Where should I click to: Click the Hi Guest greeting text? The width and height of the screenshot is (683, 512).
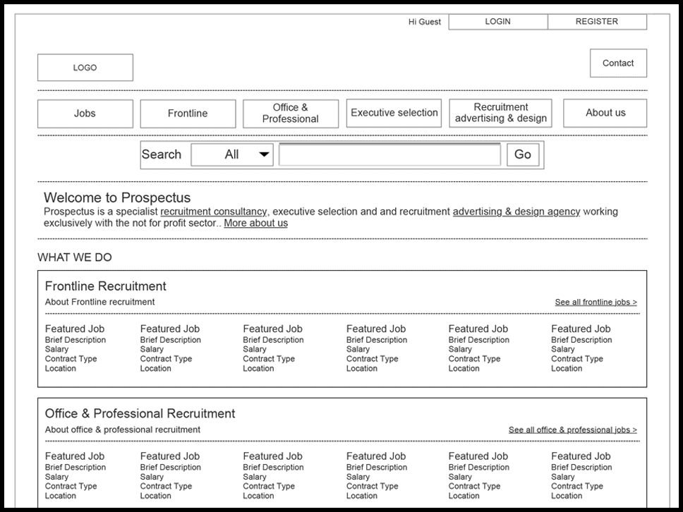[x=424, y=22]
